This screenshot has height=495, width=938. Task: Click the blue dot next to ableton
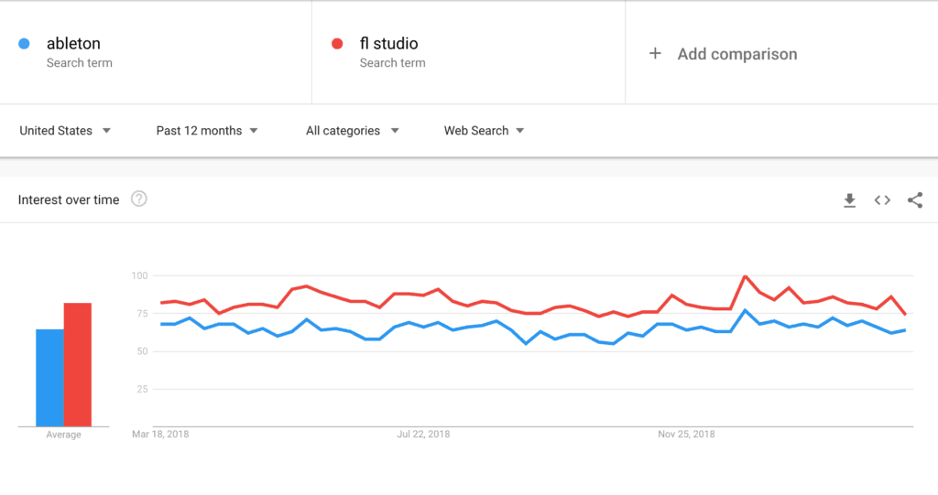click(x=25, y=44)
